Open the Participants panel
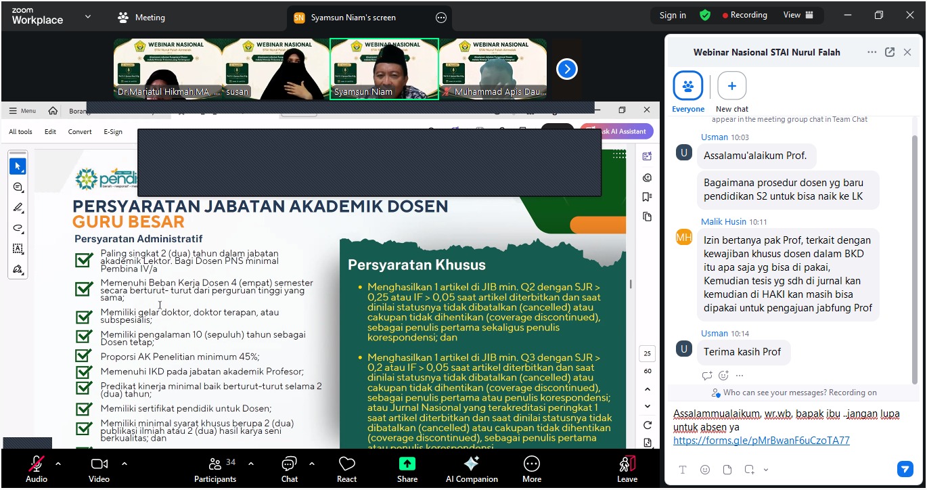This screenshot has height=490, width=927. [215, 469]
